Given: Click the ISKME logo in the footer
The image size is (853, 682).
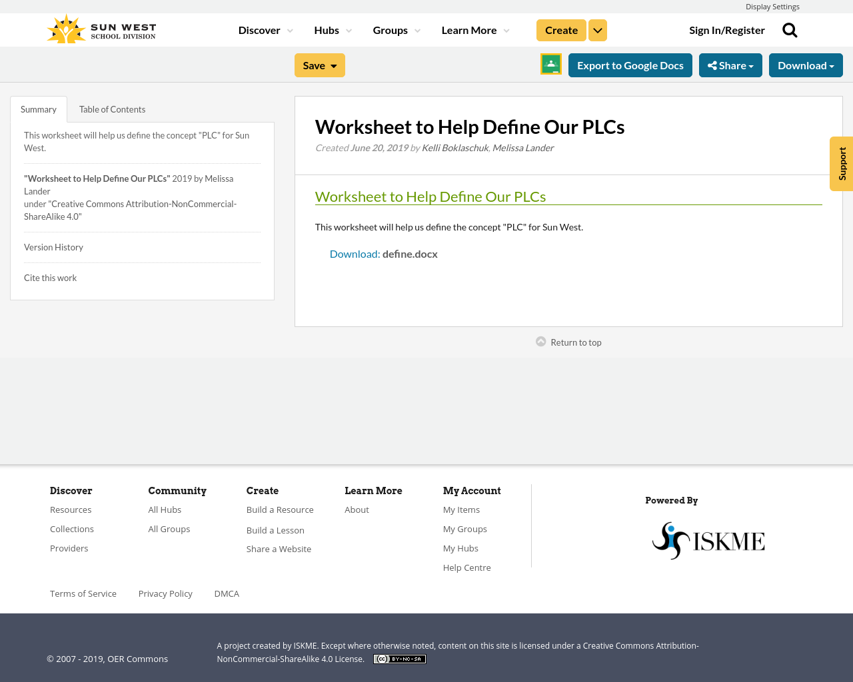Looking at the screenshot, I should (708, 539).
